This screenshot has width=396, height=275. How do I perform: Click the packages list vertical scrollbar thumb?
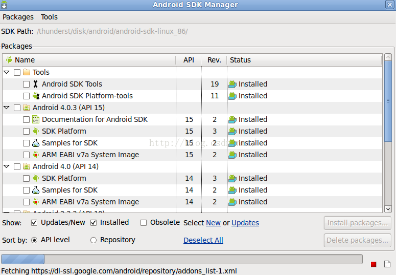[x=388, y=101]
